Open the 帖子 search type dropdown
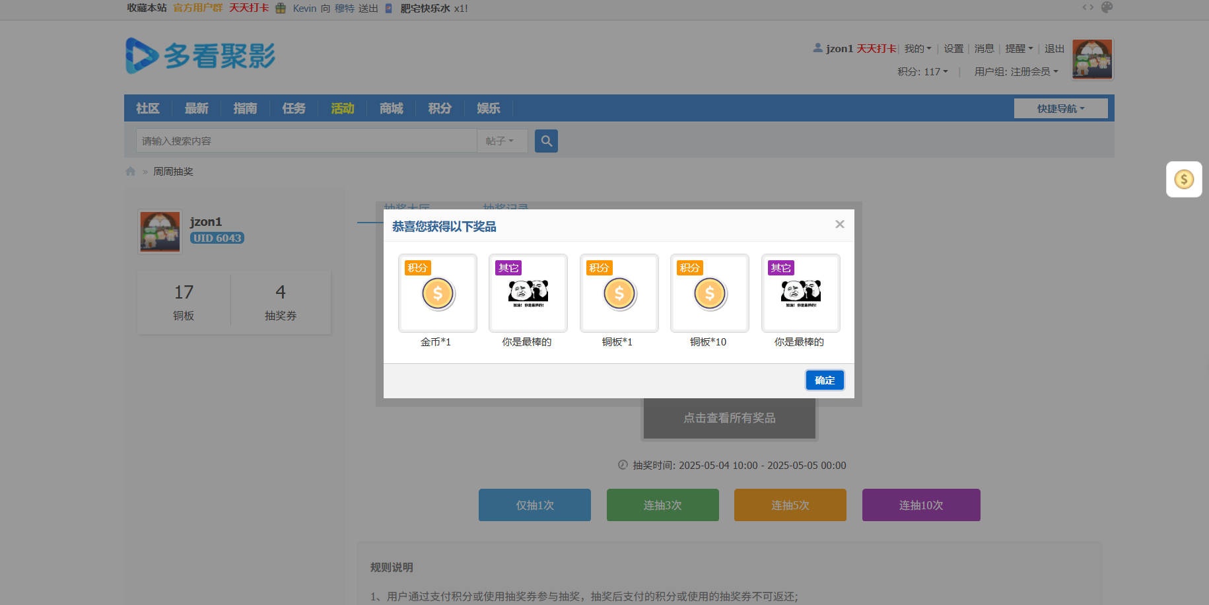This screenshot has height=605, width=1209. click(502, 141)
